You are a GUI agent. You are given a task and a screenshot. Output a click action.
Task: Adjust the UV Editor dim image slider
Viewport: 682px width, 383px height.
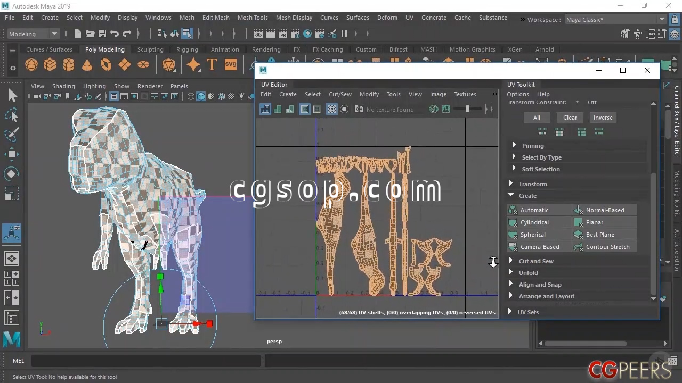tap(467, 109)
